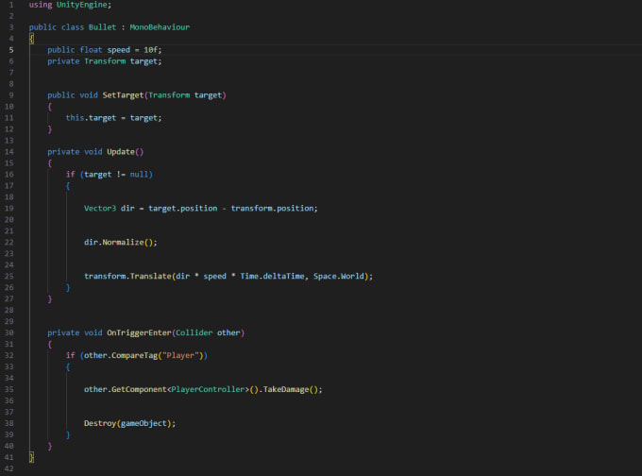This screenshot has height=476, width=642.
Task: Click the class closing brace on line 41
Action: (x=31, y=457)
